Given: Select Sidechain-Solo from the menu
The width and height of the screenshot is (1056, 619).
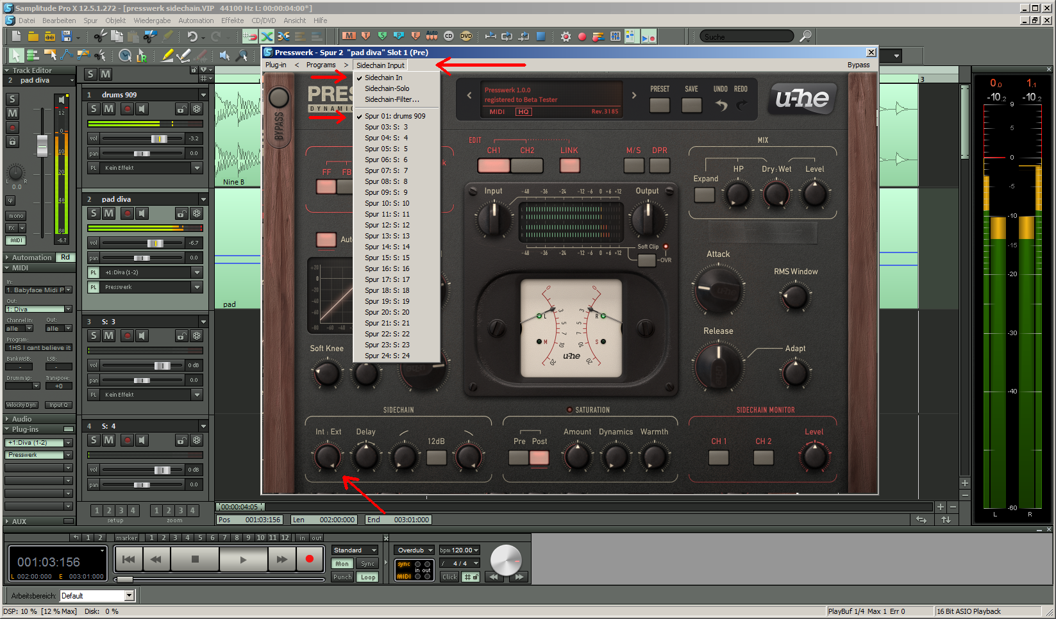Looking at the screenshot, I should (x=387, y=88).
